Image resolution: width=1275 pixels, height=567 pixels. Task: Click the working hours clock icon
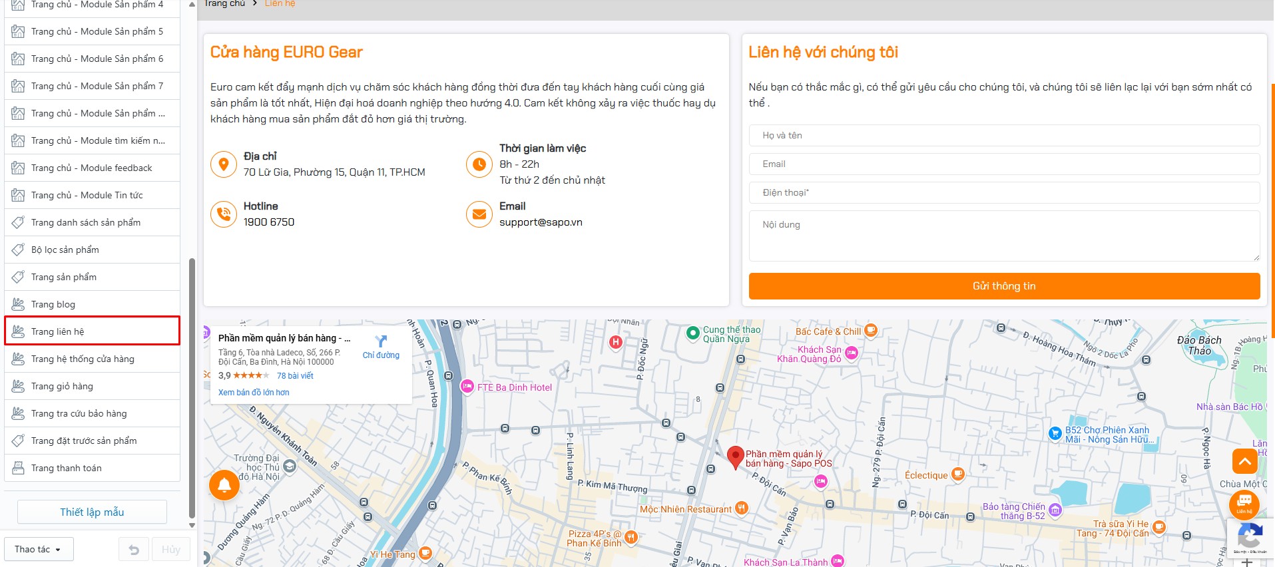[479, 164]
